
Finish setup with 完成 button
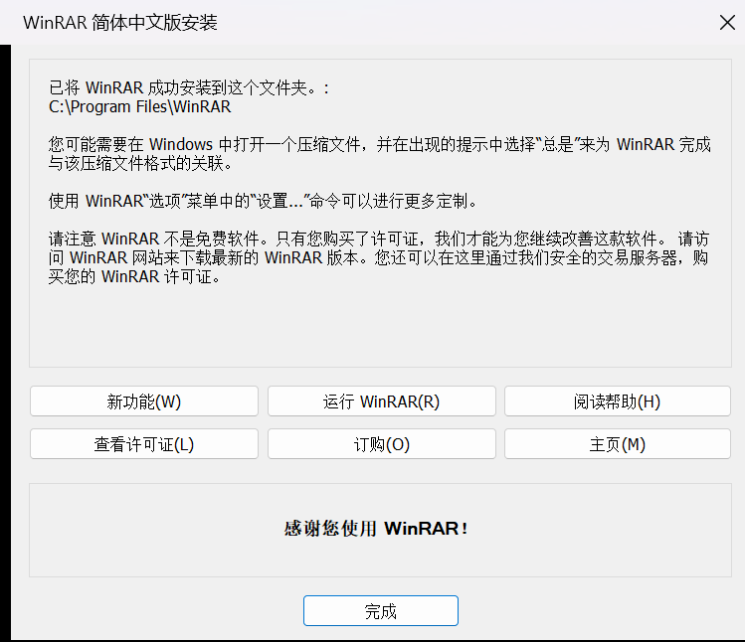381,610
